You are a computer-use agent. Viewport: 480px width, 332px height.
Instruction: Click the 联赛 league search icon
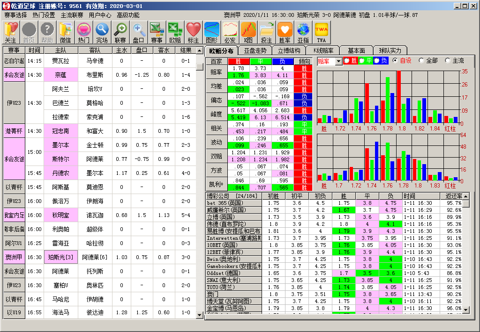coord(120,32)
